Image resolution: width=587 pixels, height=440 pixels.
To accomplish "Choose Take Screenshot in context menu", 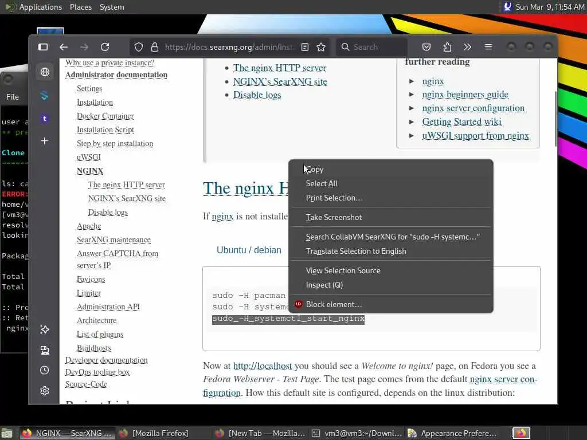I will pos(391,217).
